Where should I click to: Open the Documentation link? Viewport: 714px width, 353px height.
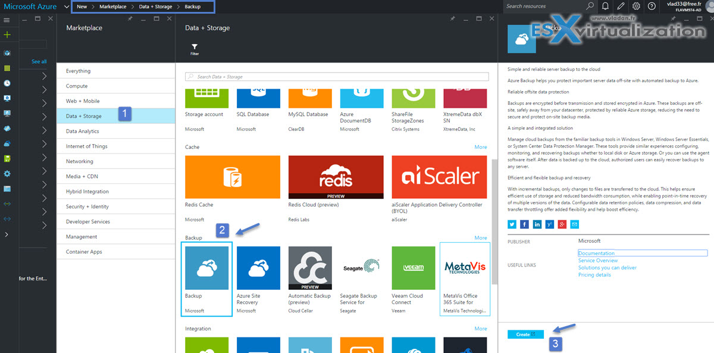click(596, 253)
